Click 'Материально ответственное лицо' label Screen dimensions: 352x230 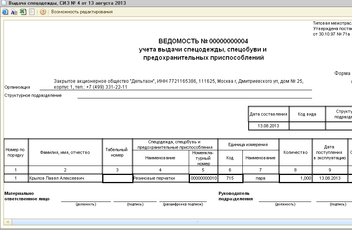[x=27, y=196]
